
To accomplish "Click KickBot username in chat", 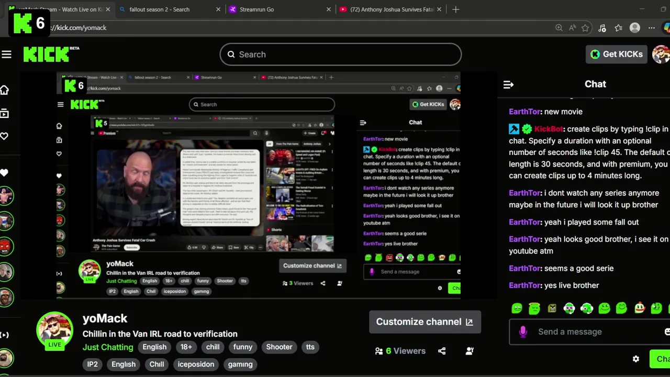I will pos(549,129).
